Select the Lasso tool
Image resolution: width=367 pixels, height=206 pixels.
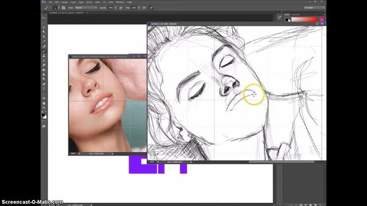pos(44,27)
